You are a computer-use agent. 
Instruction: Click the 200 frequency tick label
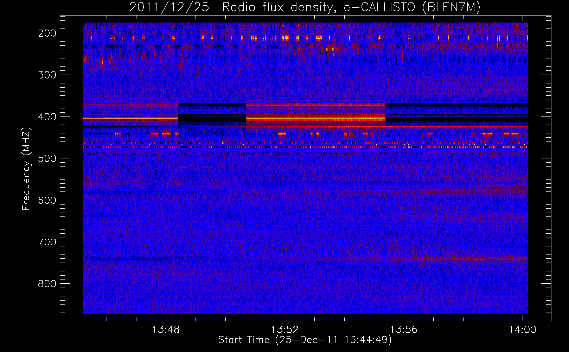(x=47, y=33)
